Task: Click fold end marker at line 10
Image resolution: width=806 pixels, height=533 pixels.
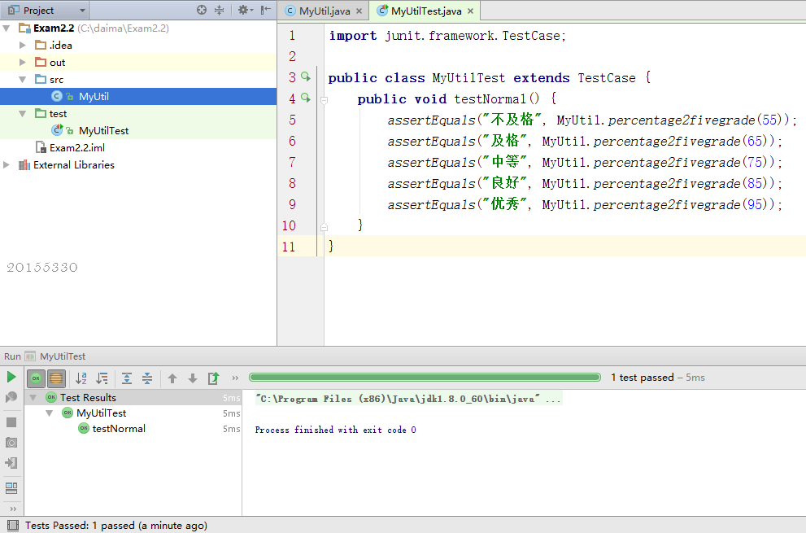Action: [324, 226]
